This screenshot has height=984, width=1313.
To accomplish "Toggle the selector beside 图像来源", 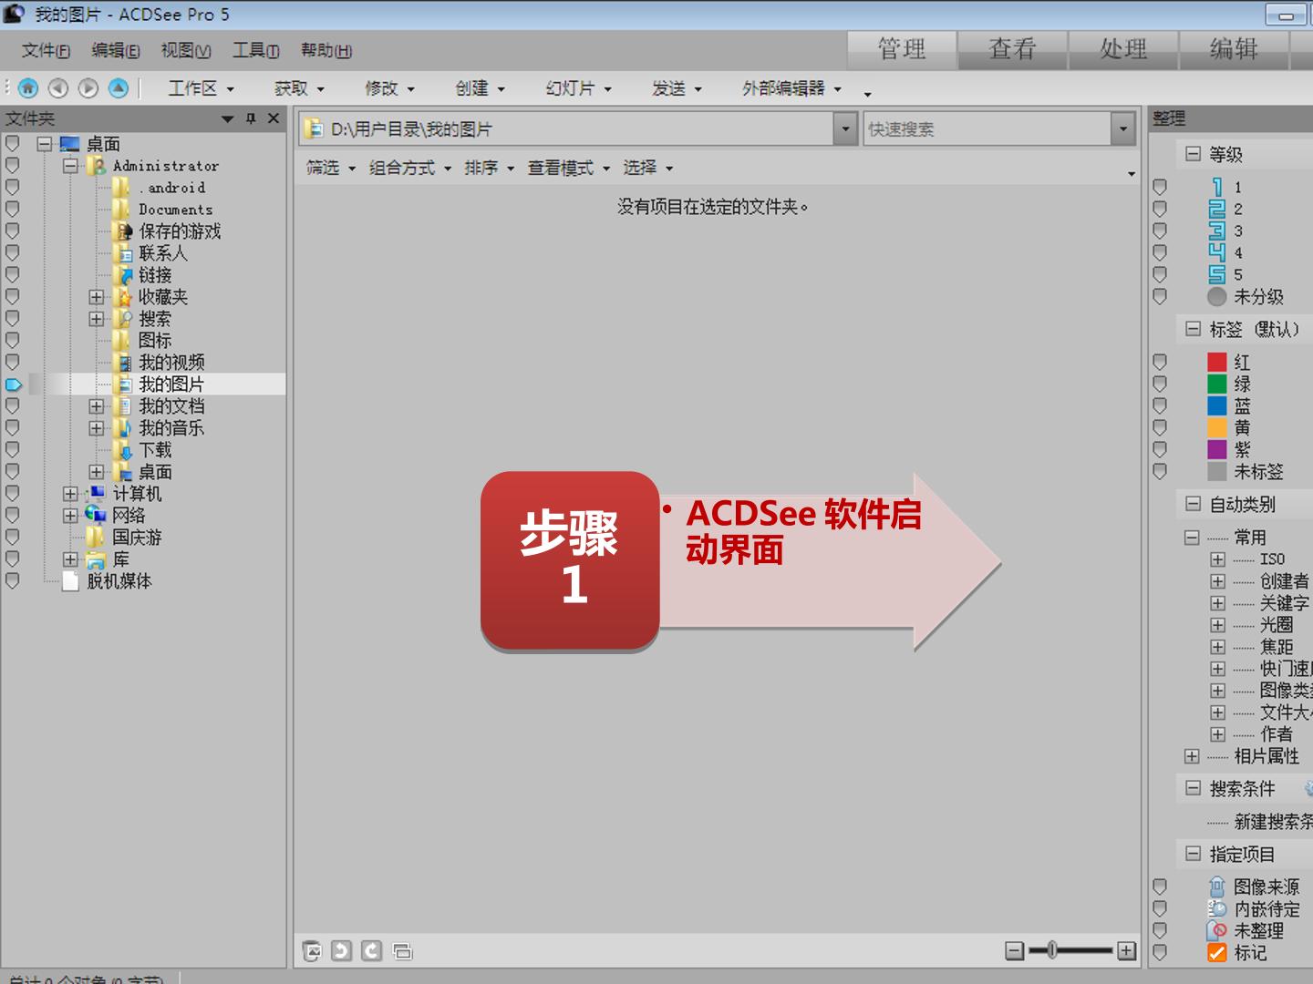I will click(1160, 887).
